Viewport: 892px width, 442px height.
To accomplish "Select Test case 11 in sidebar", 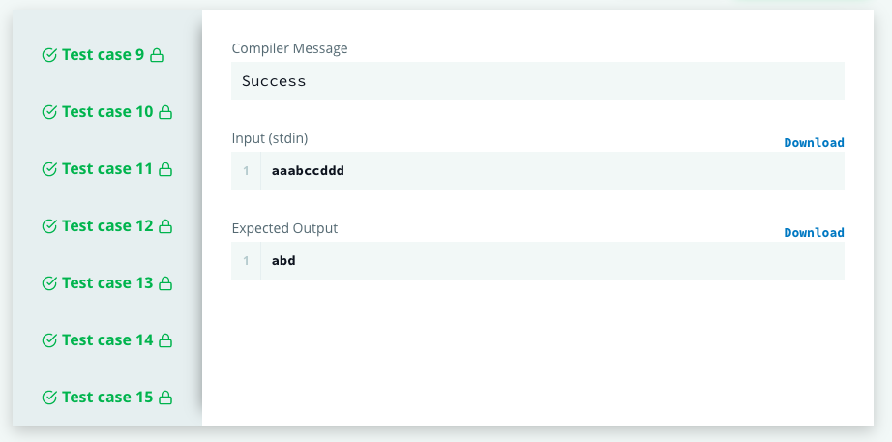I will [107, 168].
